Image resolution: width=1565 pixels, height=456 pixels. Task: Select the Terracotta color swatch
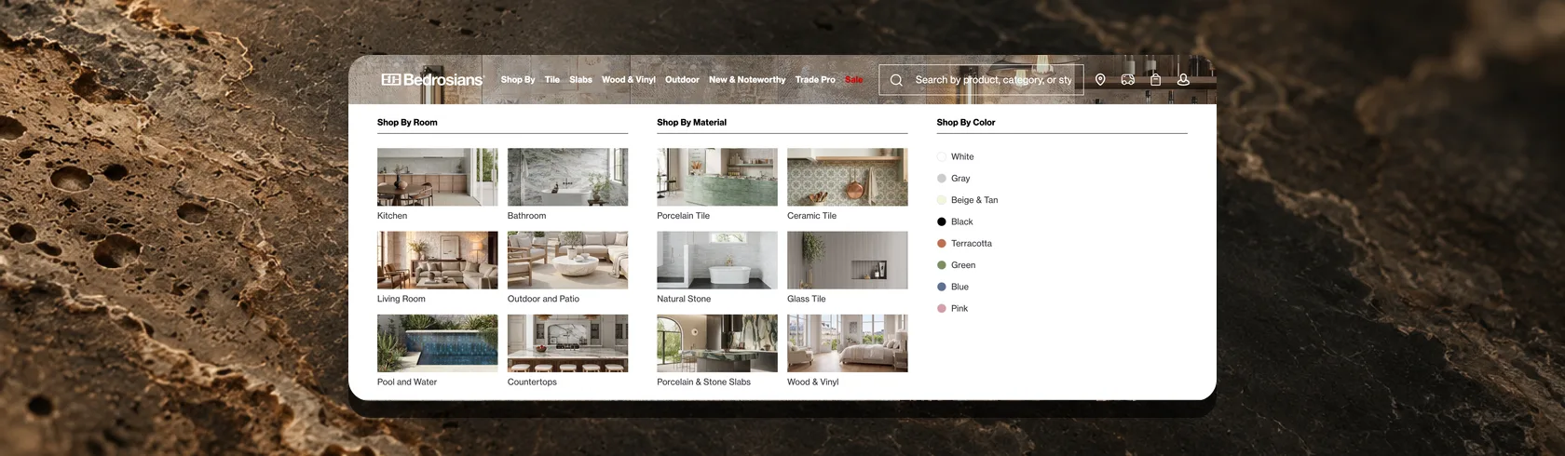pyautogui.click(x=942, y=244)
